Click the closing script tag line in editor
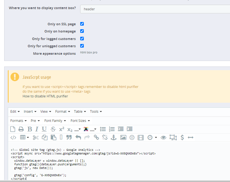Viewport: 230px width, 182px height. (x=18, y=179)
